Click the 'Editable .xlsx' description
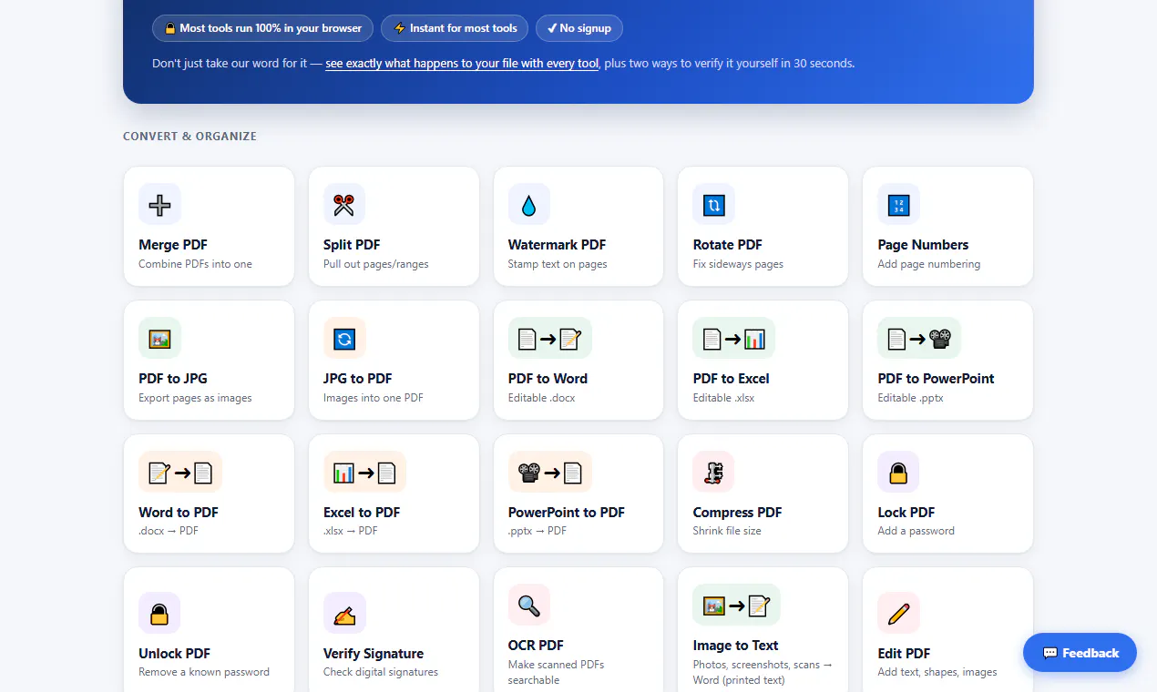Viewport: 1157px width, 692px height. (x=724, y=398)
